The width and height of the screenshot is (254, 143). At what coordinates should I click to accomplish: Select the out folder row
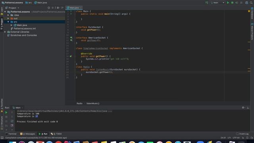34,19
